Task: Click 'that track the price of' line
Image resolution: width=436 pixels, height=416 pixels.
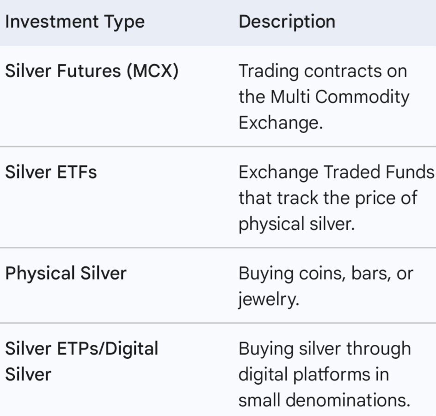Action: 328,198
